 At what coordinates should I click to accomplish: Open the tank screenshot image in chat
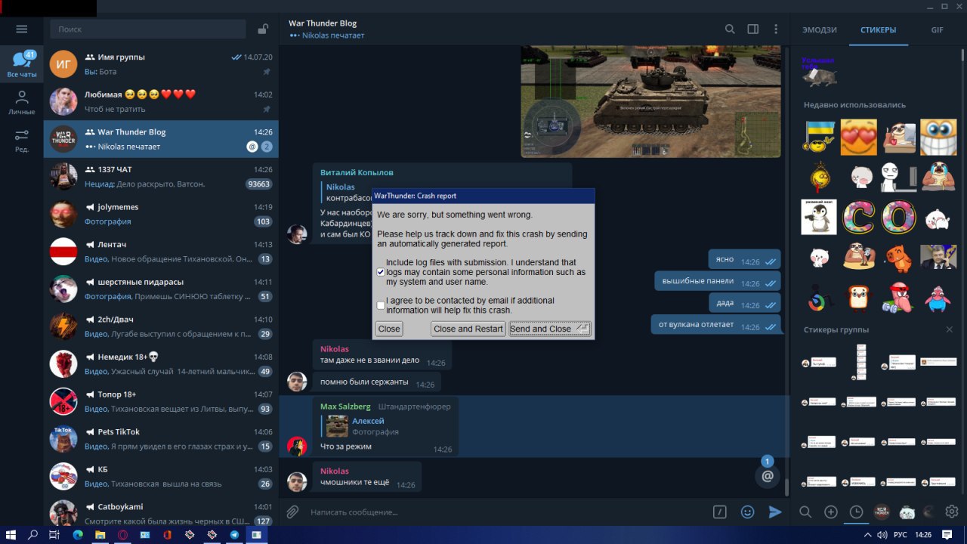[x=650, y=101]
